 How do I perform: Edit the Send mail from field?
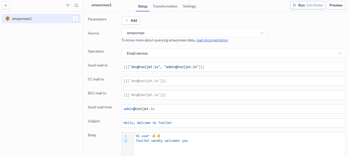[x=233, y=109]
